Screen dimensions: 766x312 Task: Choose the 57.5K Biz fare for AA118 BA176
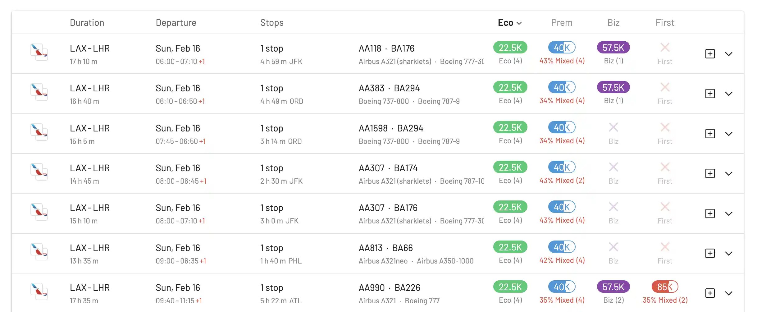click(613, 48)
